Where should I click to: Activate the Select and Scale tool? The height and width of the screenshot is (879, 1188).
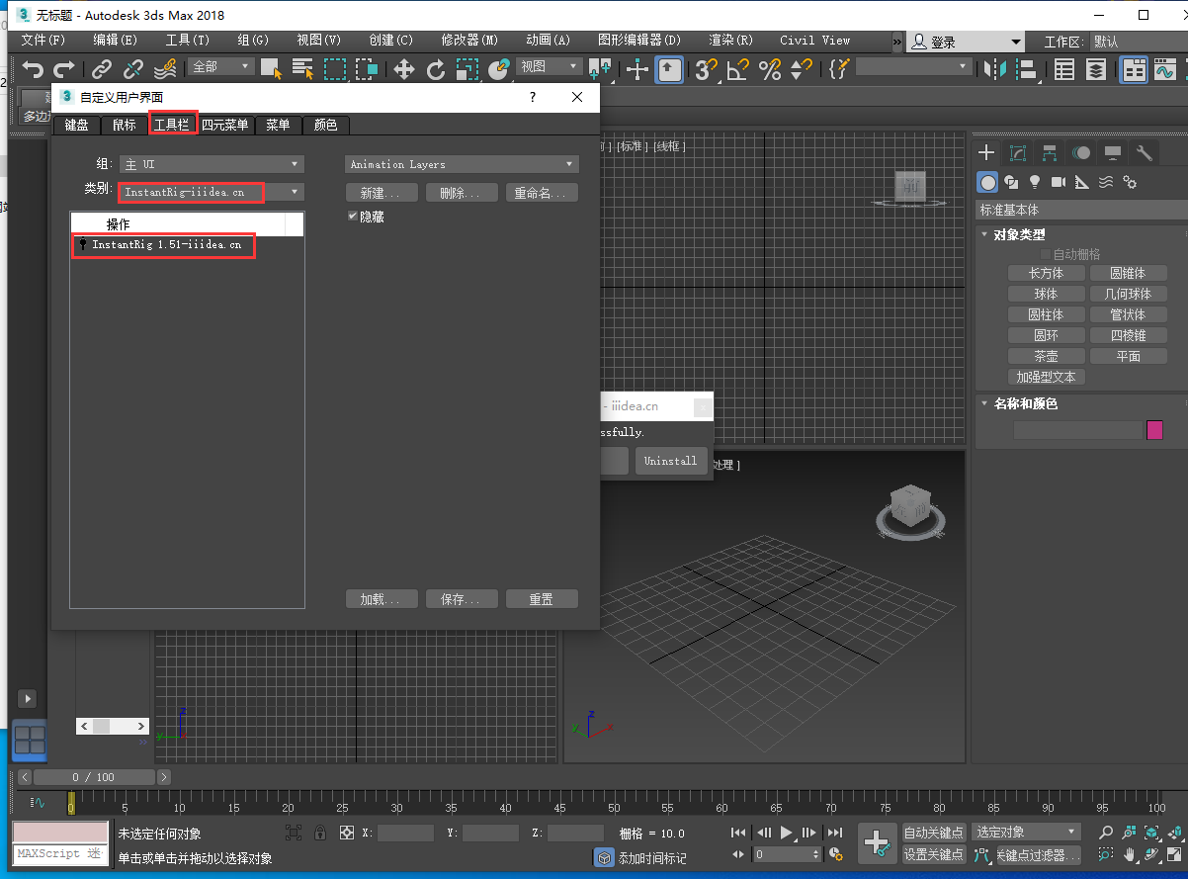[467, 69]
